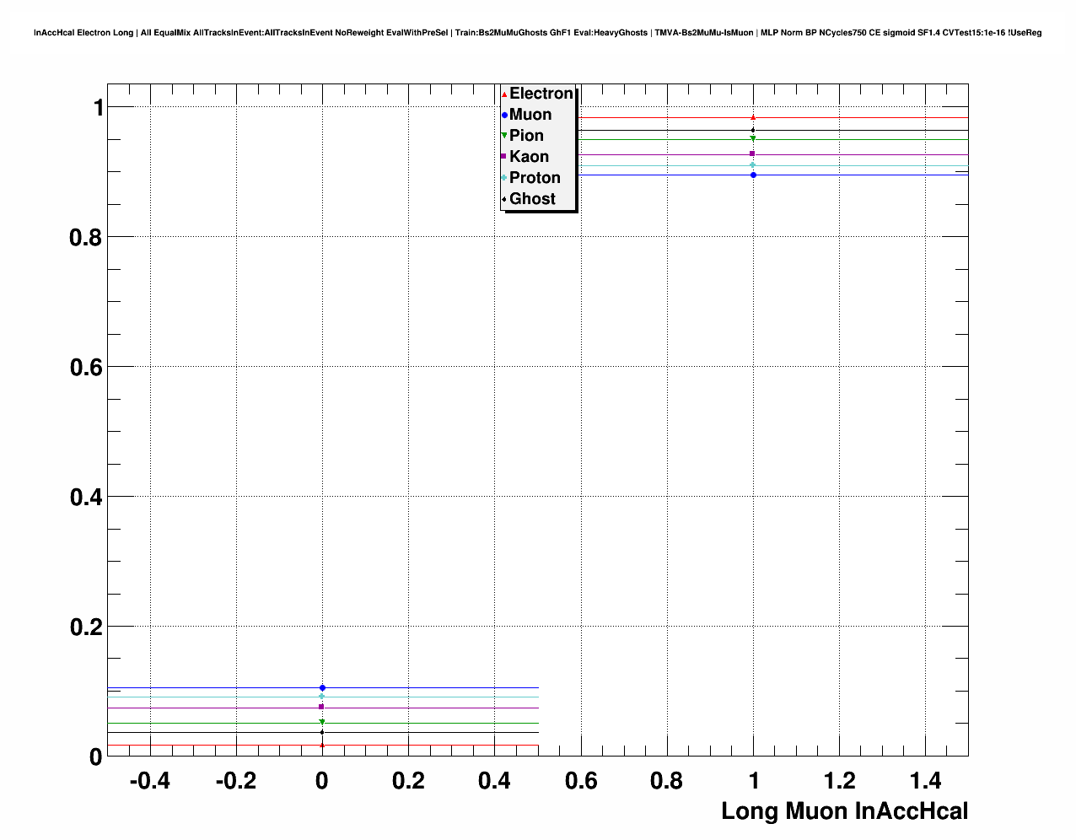
Task: Click the x-axis label 1.2
Action: pyautogui.click(x=840, y=782)
